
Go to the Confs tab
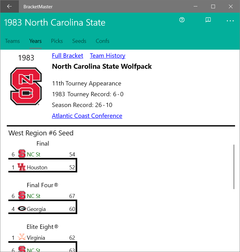(x=102, y=41)
